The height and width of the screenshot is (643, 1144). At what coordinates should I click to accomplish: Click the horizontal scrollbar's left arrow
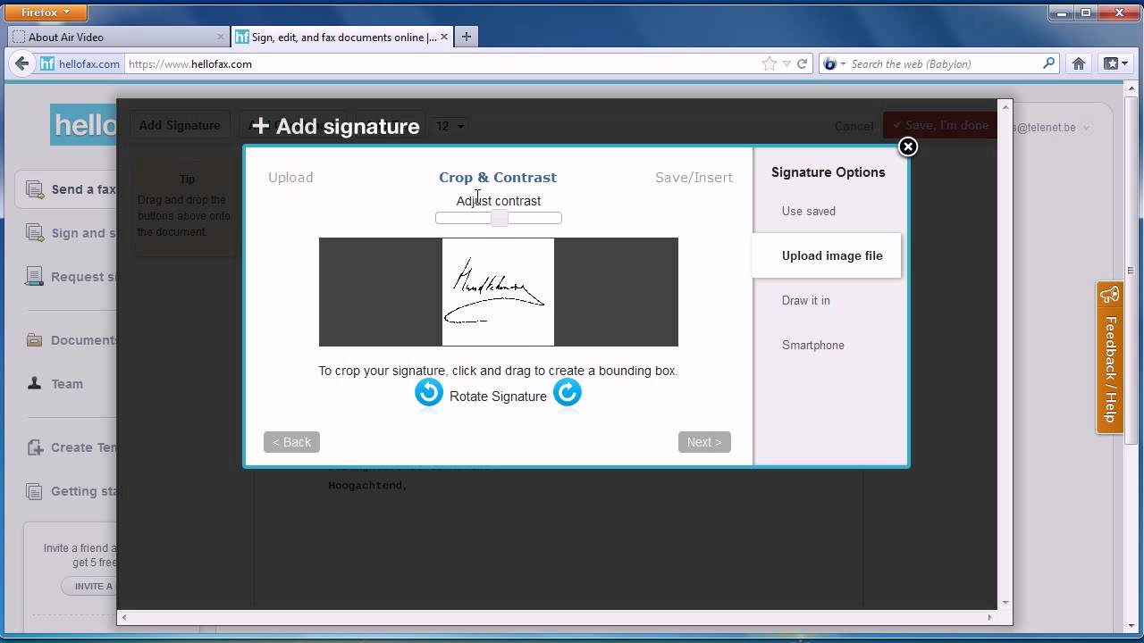pos(124,617)
